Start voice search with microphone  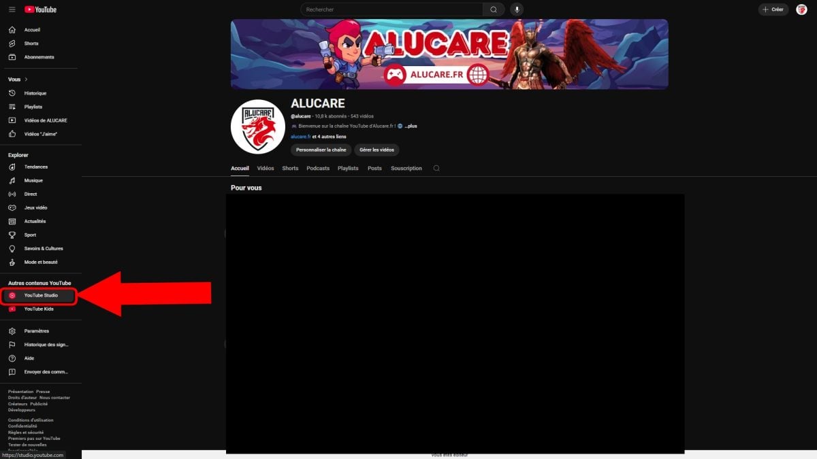click(517, 10)
